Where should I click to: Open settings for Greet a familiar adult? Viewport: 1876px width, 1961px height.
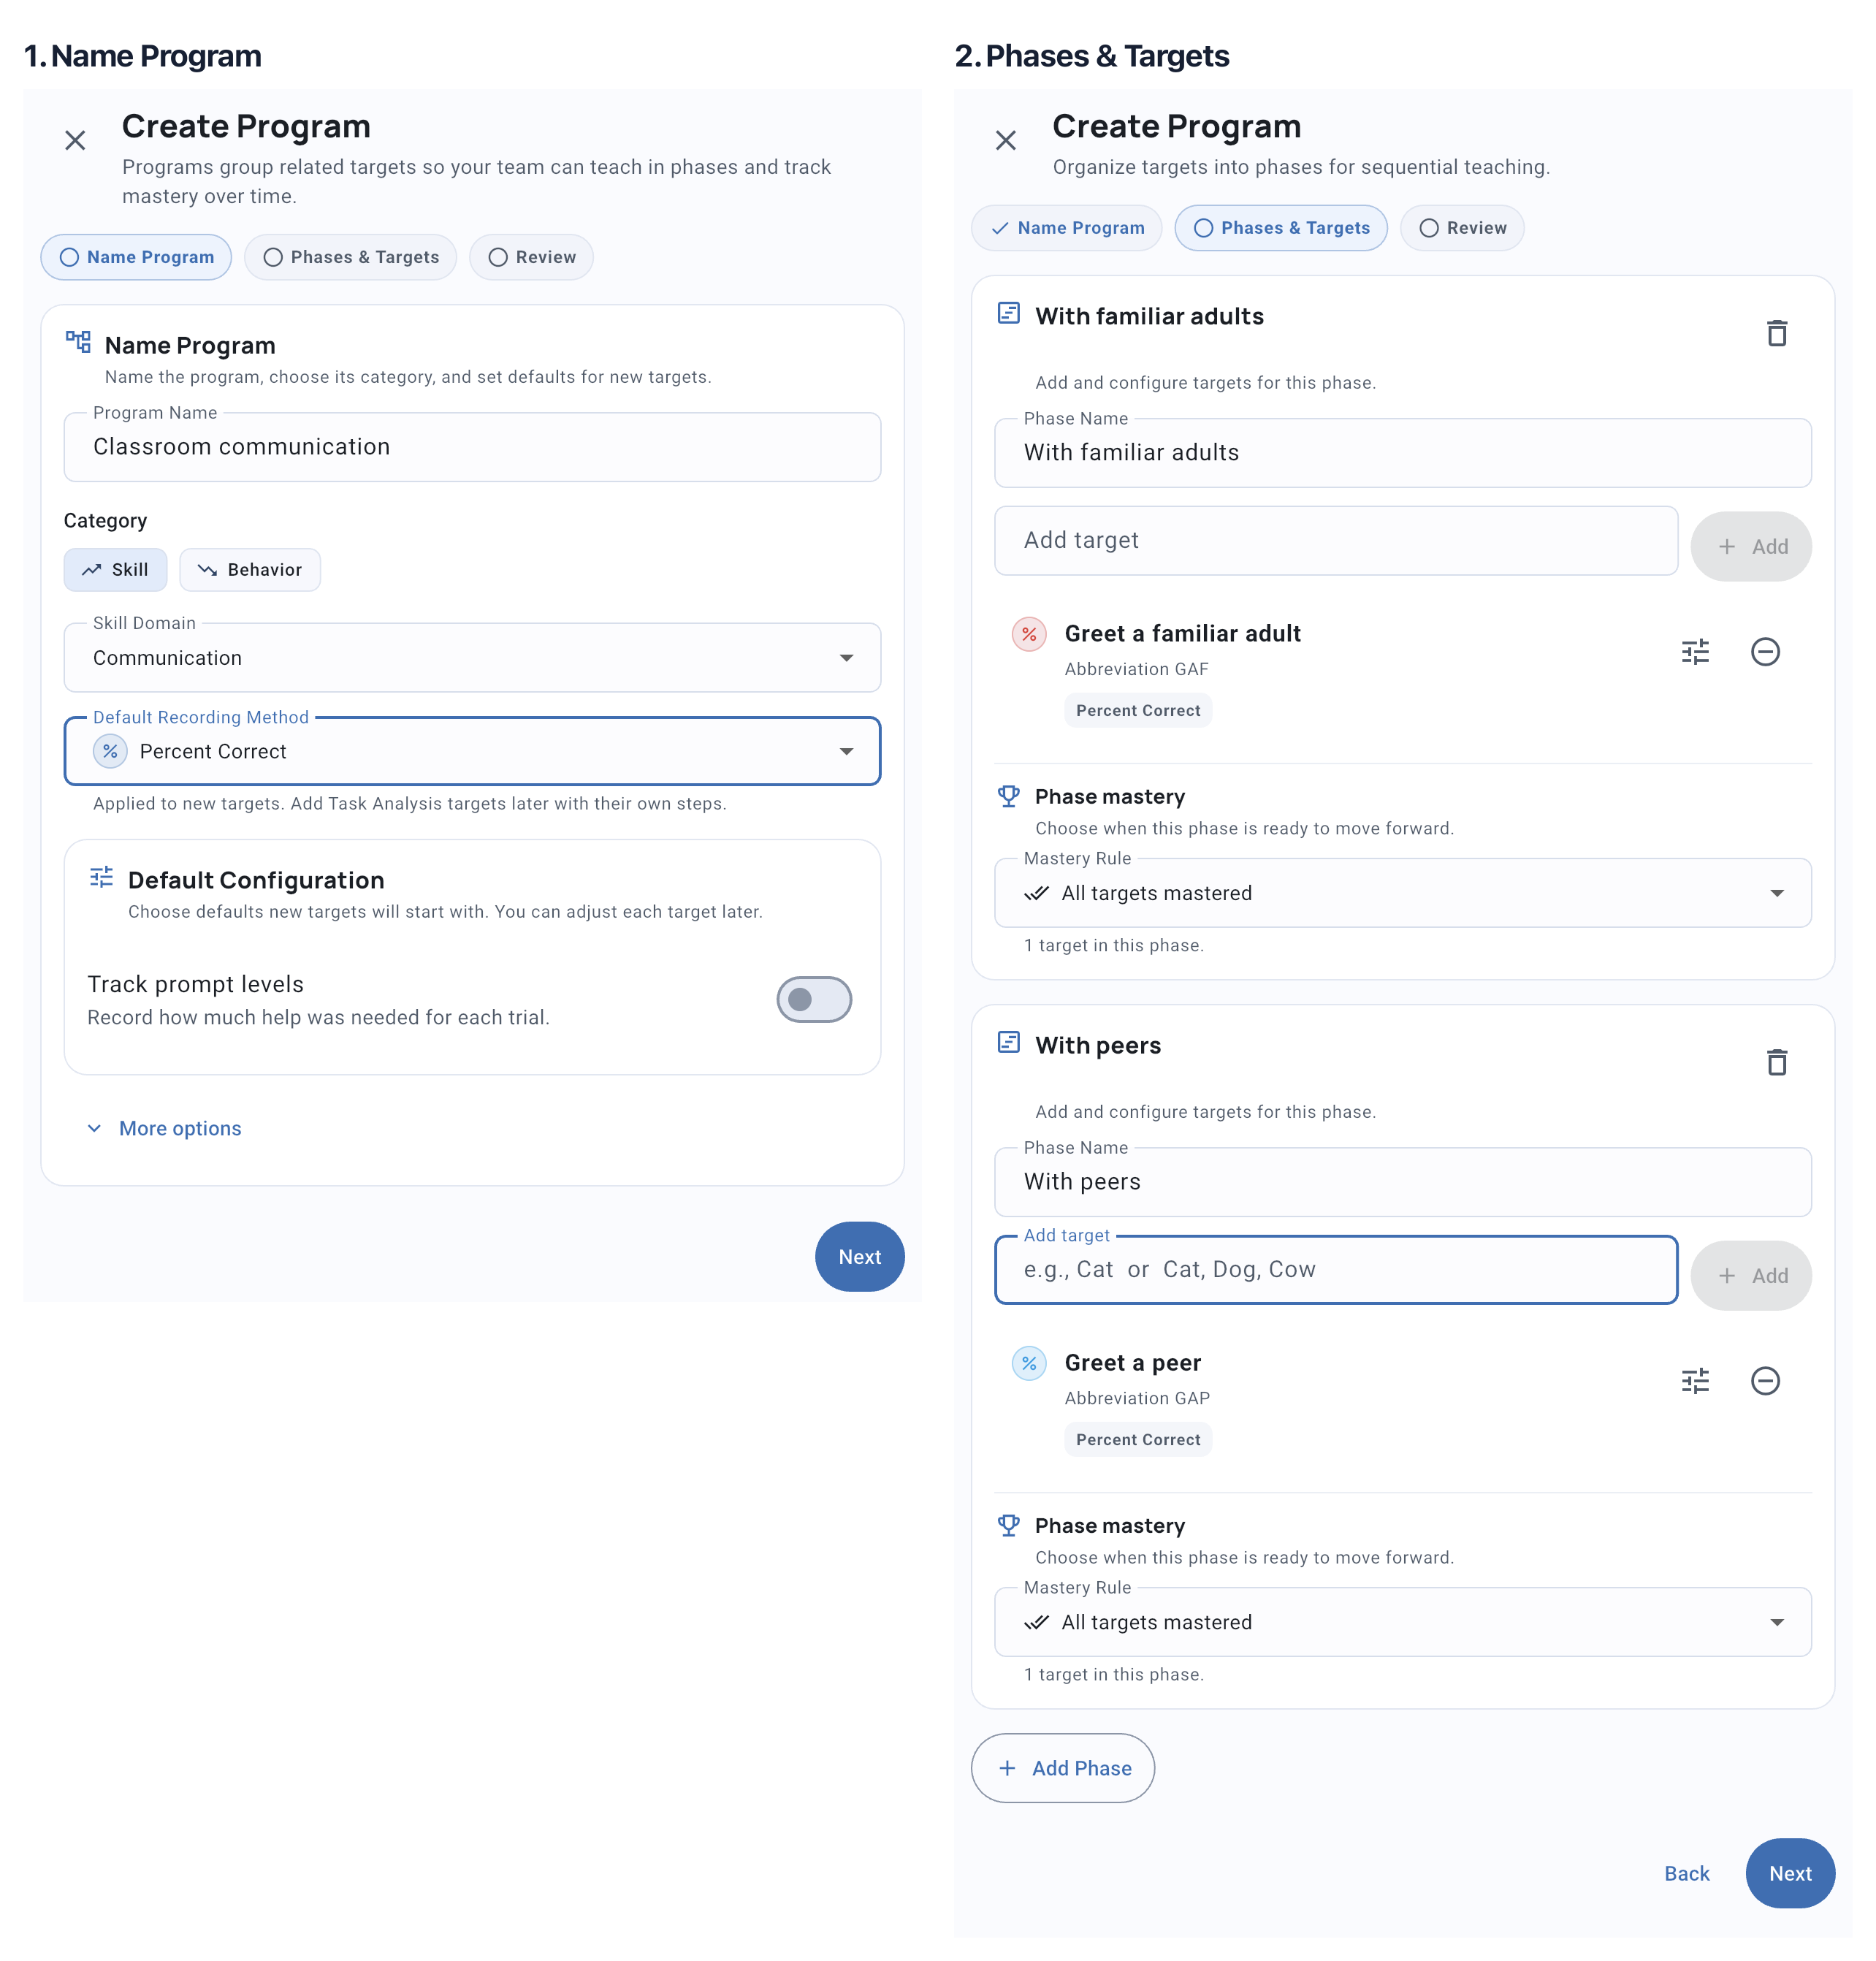pyautogui.click(x=1695, y=652)
